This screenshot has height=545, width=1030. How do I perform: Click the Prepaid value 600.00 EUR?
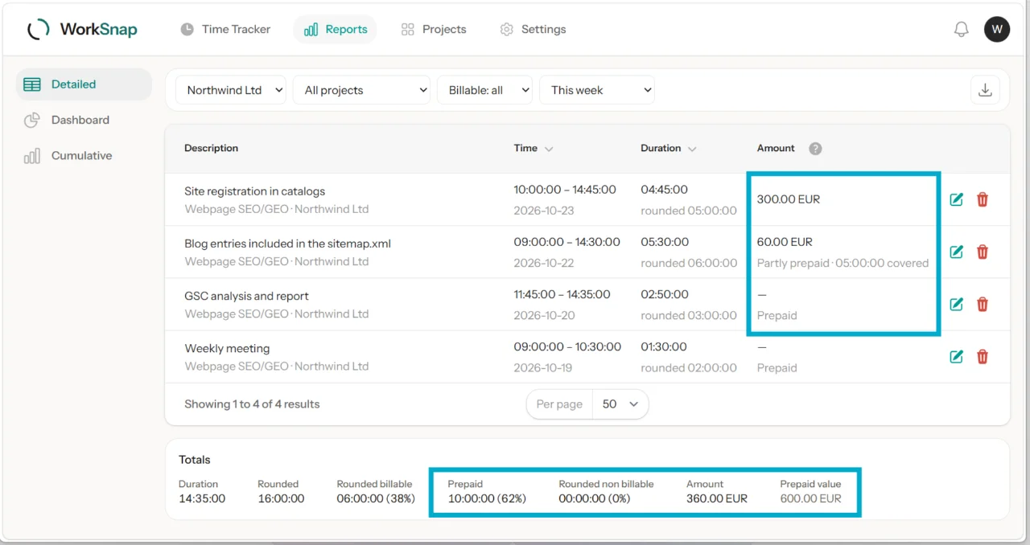[811, 498]
